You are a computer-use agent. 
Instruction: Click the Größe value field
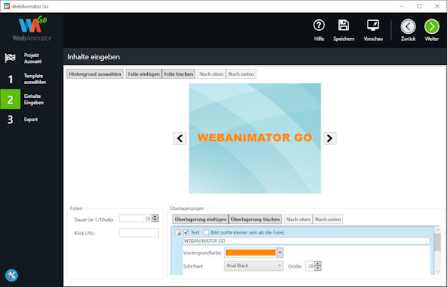(x=310, y=266)
